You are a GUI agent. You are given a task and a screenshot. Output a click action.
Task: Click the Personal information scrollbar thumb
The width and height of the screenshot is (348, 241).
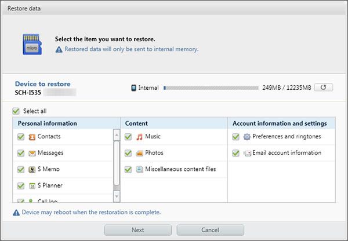point(117,163)
